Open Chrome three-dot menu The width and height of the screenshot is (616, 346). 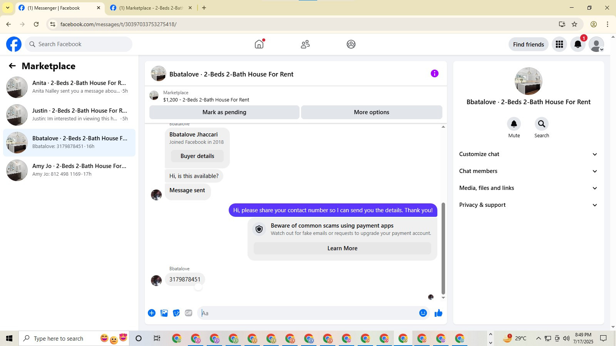point(608,24)
